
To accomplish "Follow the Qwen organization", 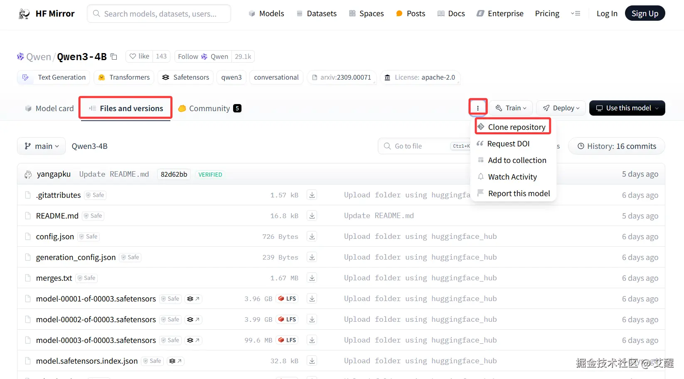I will tap(203, 56).
